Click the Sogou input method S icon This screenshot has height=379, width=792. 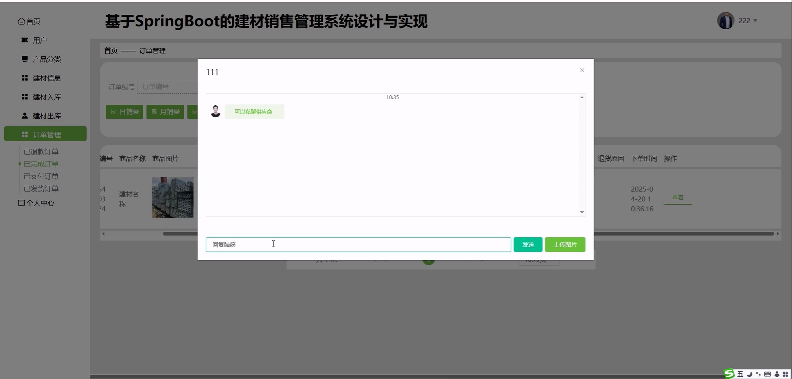(729, 373)
